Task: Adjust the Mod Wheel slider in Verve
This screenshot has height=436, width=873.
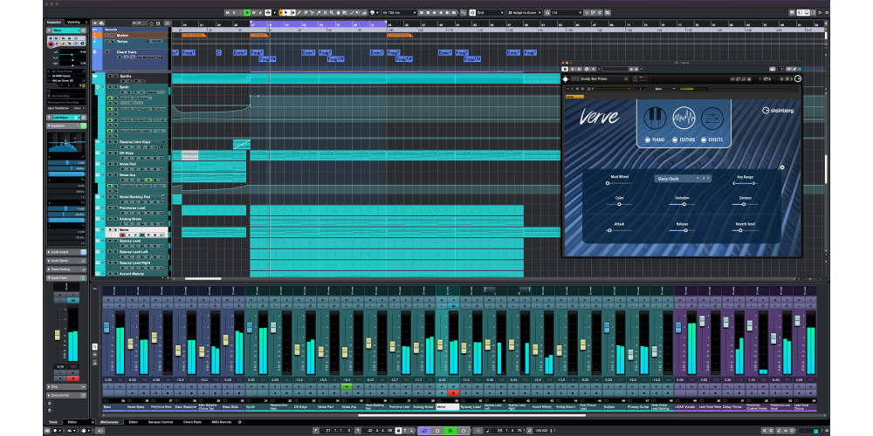Action: pos(619,183)
